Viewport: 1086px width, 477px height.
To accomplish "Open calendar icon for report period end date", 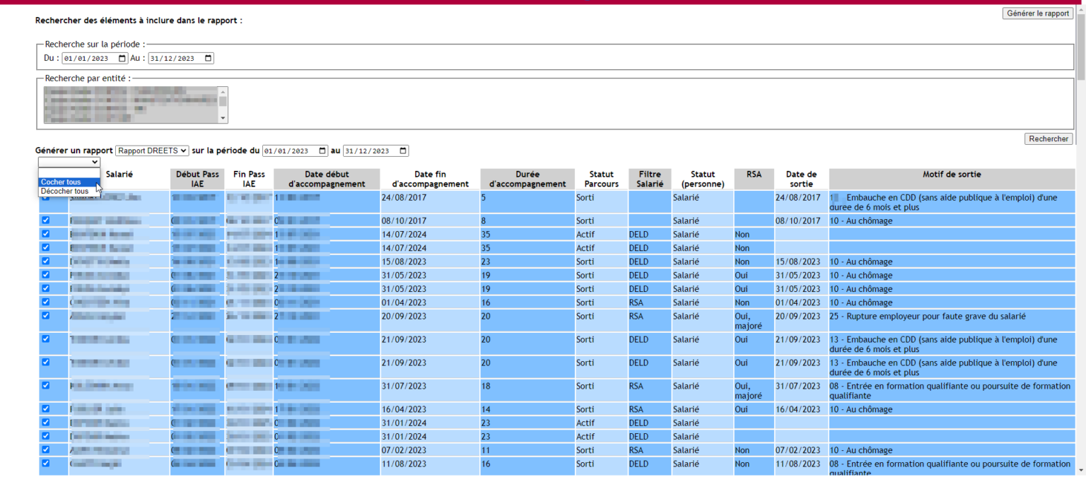I will tap(403, 151).
